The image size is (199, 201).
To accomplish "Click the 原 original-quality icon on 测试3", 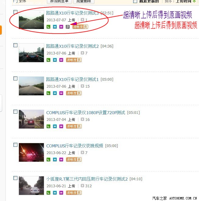I will pyautogui.click(x=68, y=27).
